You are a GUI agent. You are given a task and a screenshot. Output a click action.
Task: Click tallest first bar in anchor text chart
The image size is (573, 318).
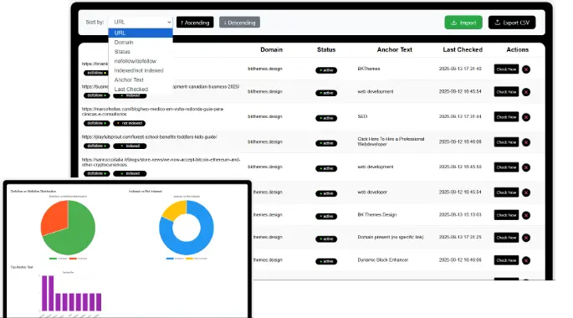44,293
